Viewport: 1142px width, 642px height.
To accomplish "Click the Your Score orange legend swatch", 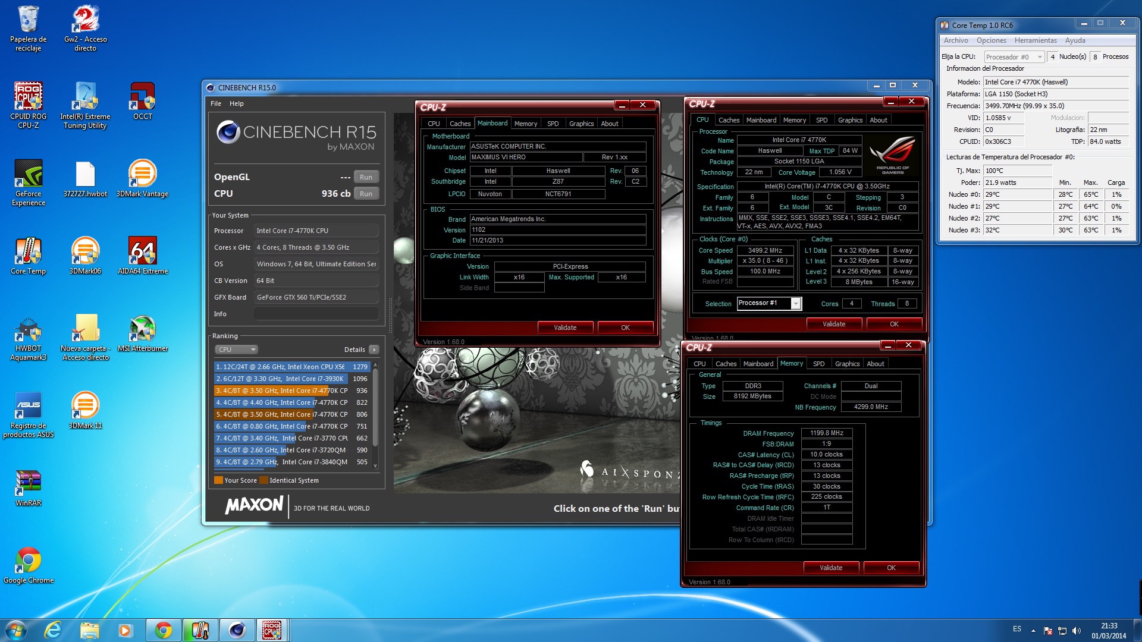I will (218, 480).
